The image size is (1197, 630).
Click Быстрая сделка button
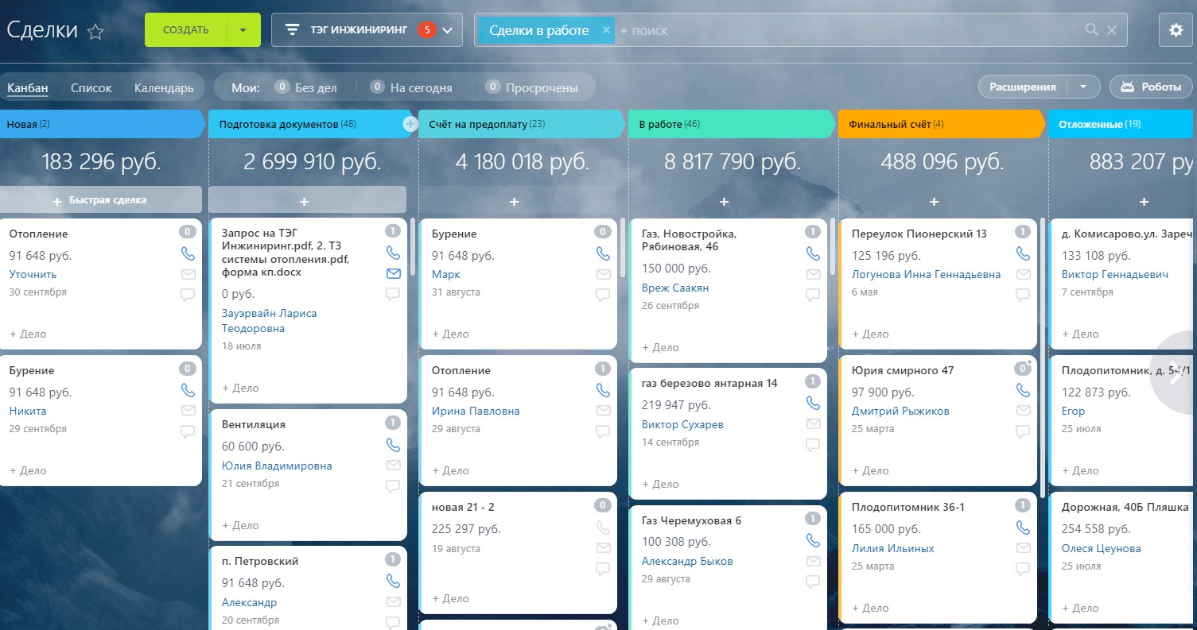tap(100, 200)
